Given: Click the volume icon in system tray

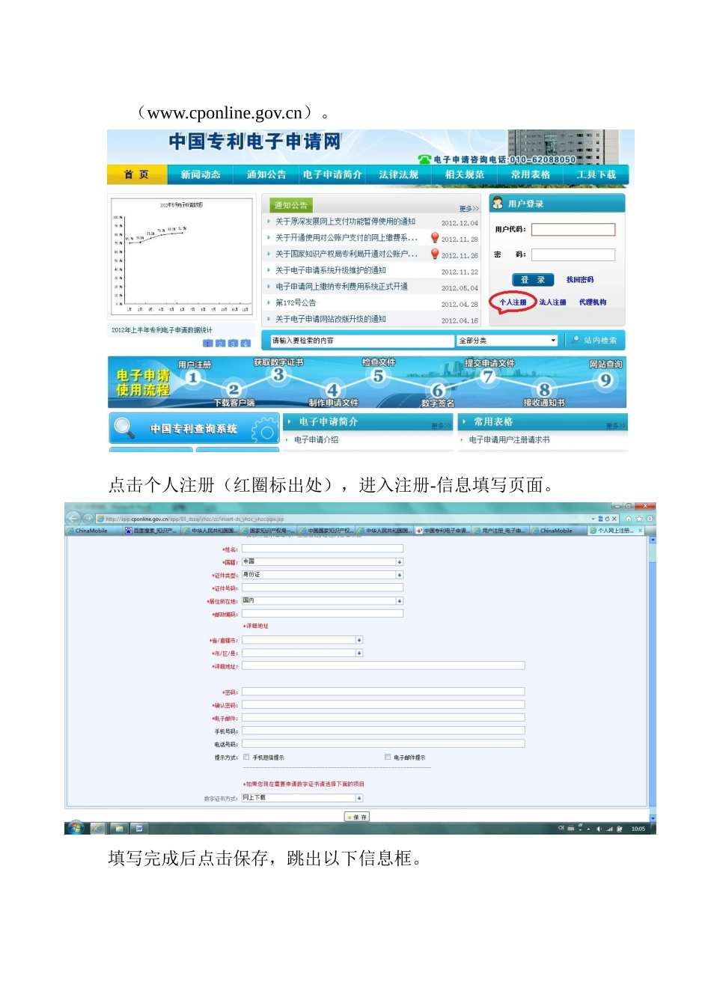Looking at the screenshot, I should [599, 829].
